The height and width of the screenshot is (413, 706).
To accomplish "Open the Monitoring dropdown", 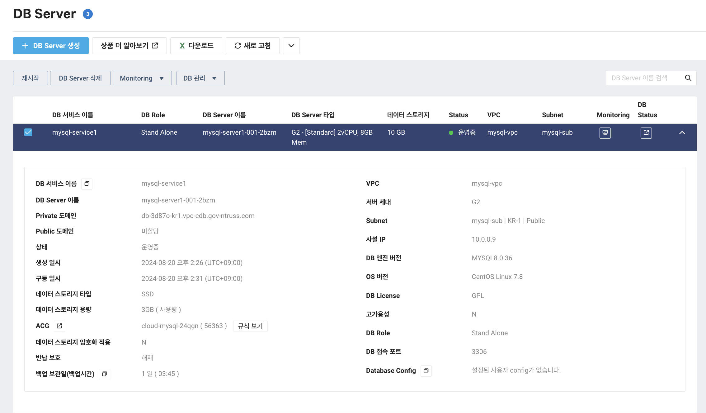I will (142, 78).
